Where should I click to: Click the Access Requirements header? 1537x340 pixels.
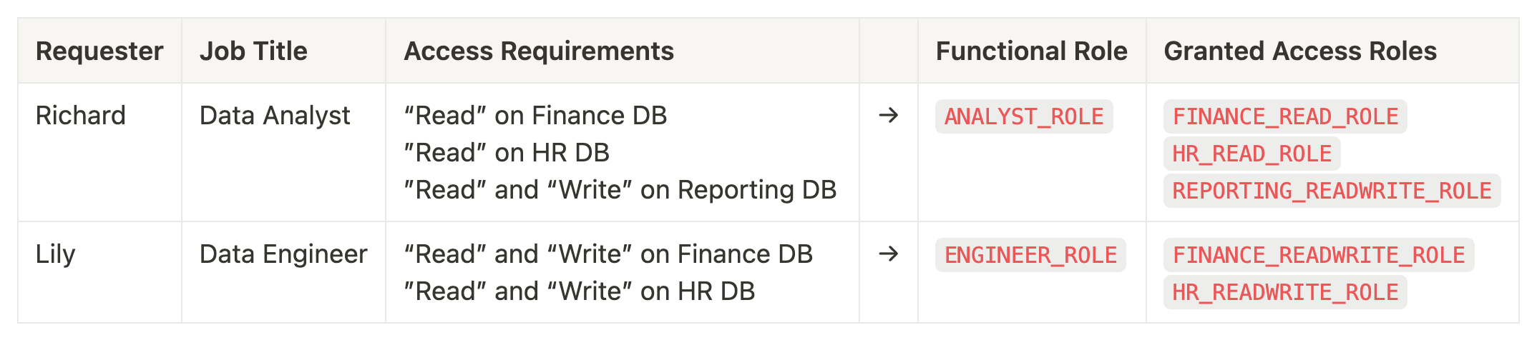pos(539,51)
